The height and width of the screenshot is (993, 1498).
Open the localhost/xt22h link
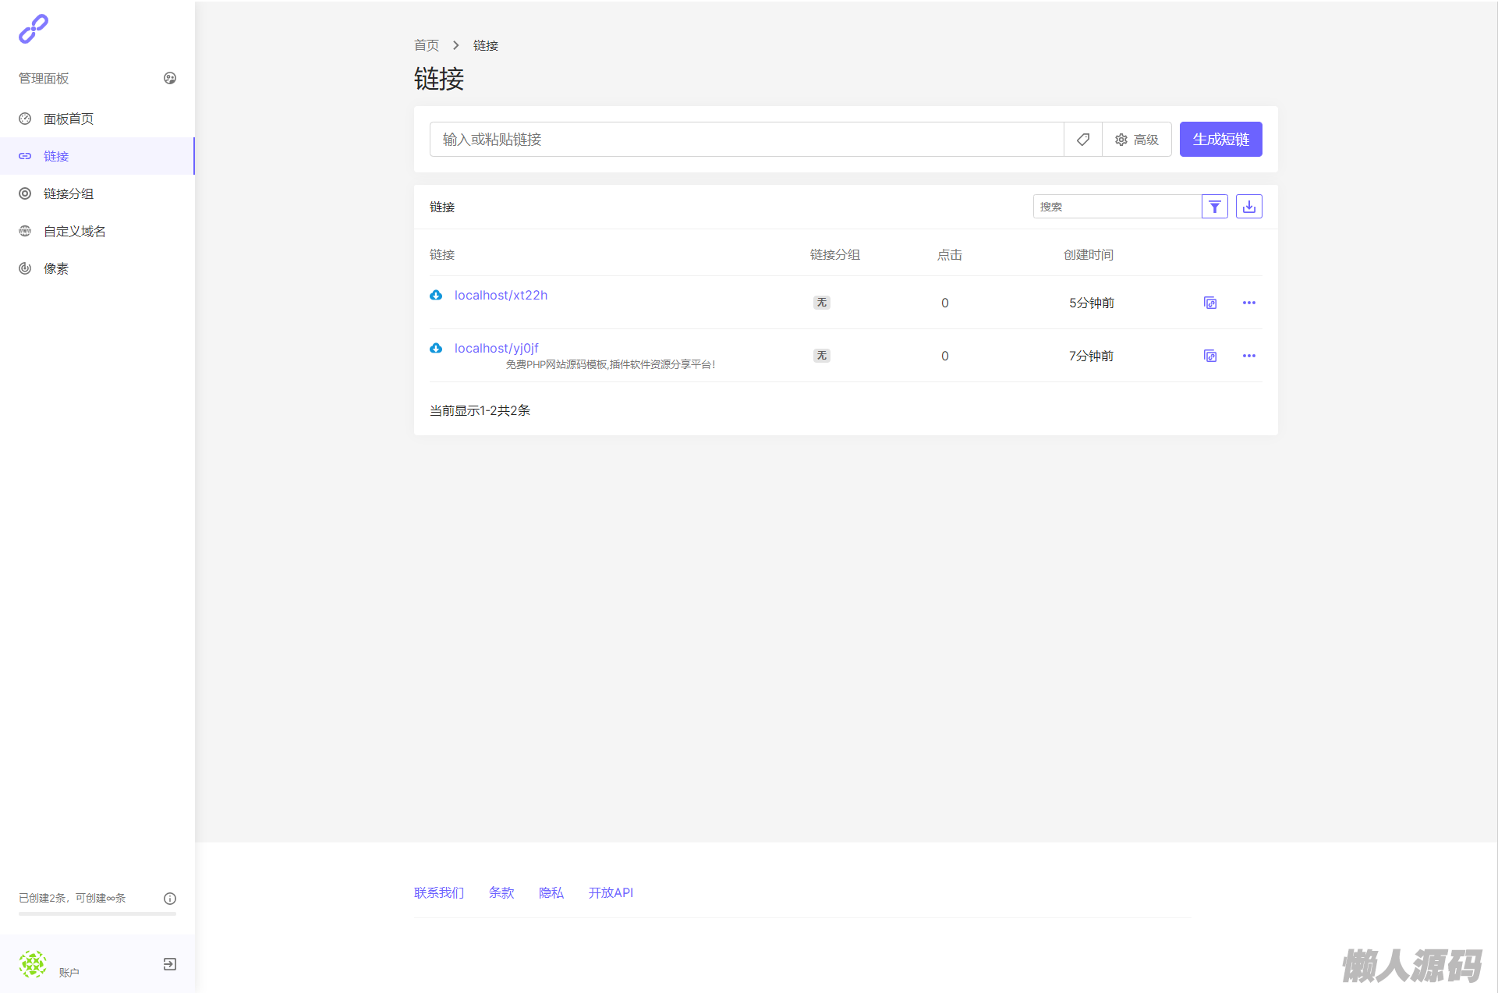click(501, 295)
